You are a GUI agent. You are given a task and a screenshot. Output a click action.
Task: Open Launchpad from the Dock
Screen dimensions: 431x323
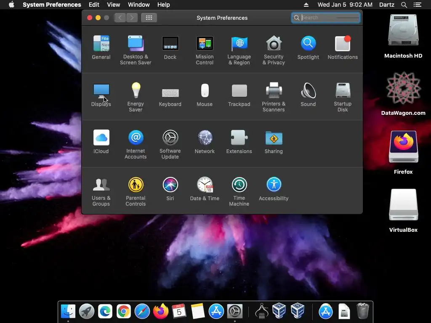click(87, 312)
